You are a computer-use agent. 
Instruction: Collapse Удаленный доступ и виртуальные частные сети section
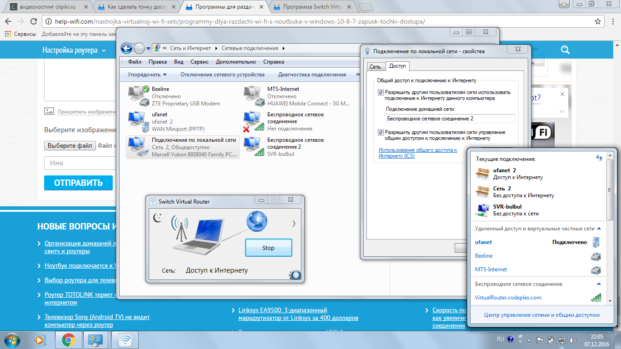point(599,229)
